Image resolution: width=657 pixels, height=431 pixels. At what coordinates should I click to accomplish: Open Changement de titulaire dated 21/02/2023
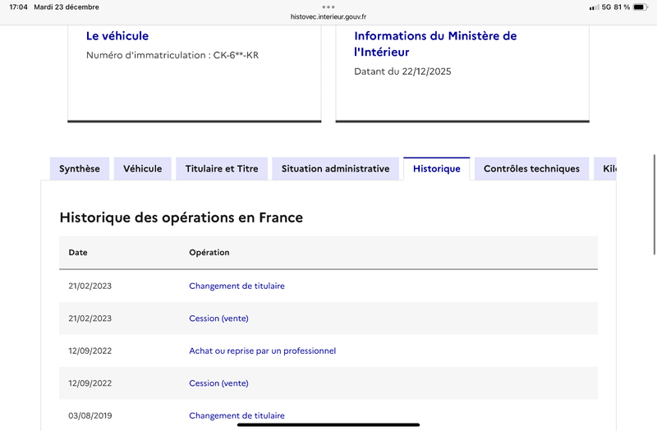[x=237, y=286]
